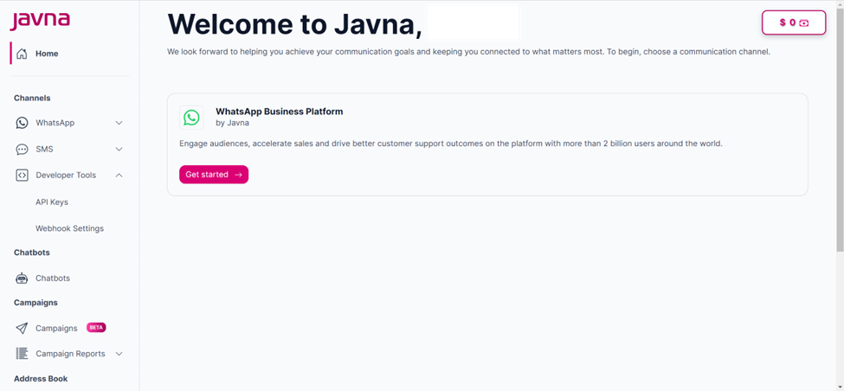This screenshot has height=391, width=844.
Task: Expand the Campaign Reports chevron
Action: click(x=119, y=354)
